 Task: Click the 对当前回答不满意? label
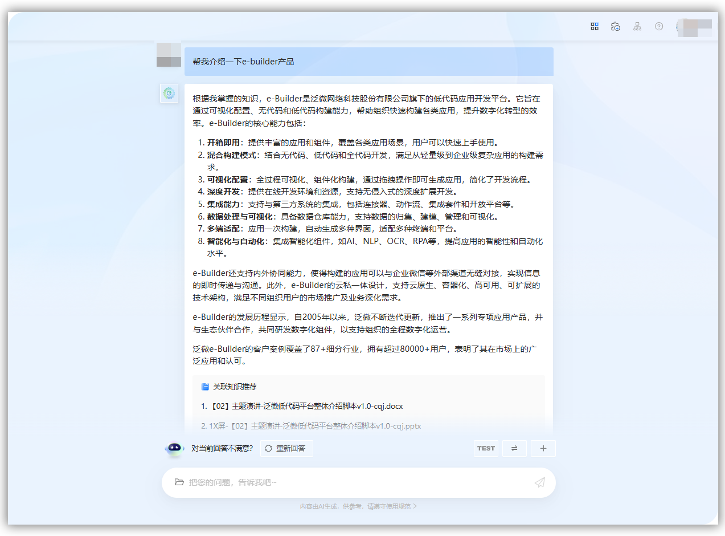click(x=222, y=449)
